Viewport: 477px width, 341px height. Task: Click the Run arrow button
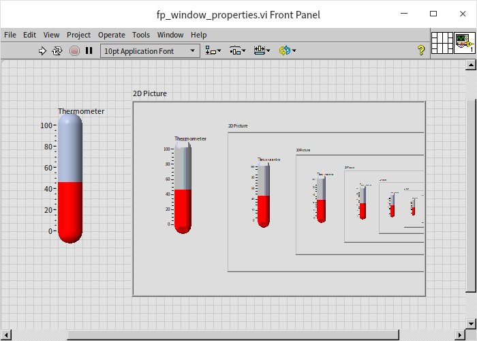[42, 50]
